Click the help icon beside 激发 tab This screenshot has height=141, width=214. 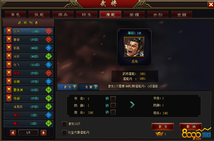coord(75,87)
